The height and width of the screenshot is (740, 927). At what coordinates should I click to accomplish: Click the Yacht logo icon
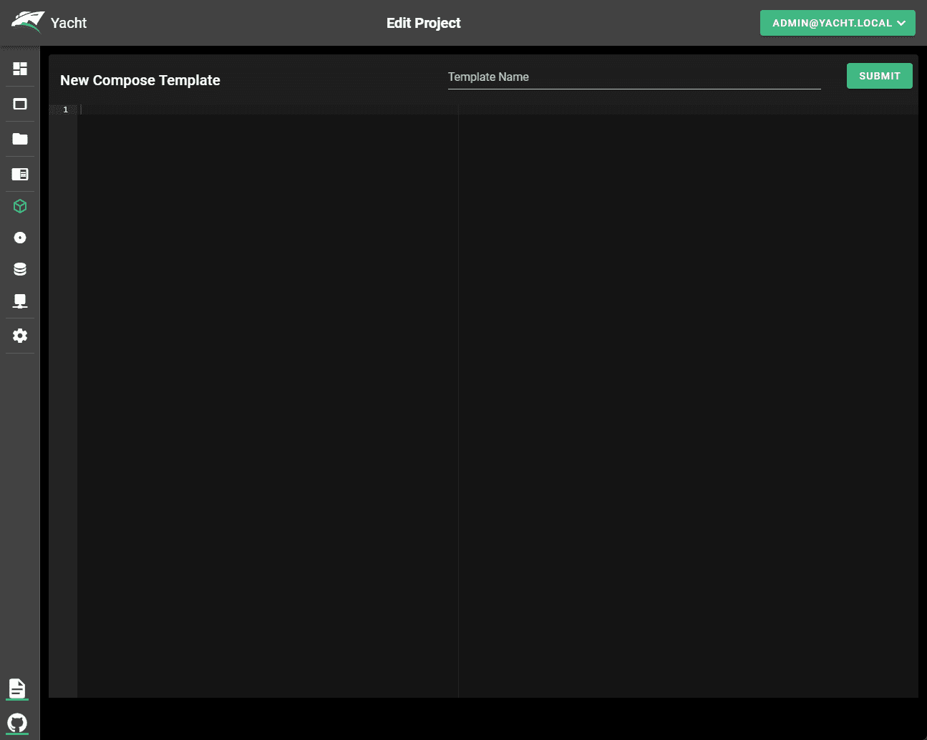[28, 22]
